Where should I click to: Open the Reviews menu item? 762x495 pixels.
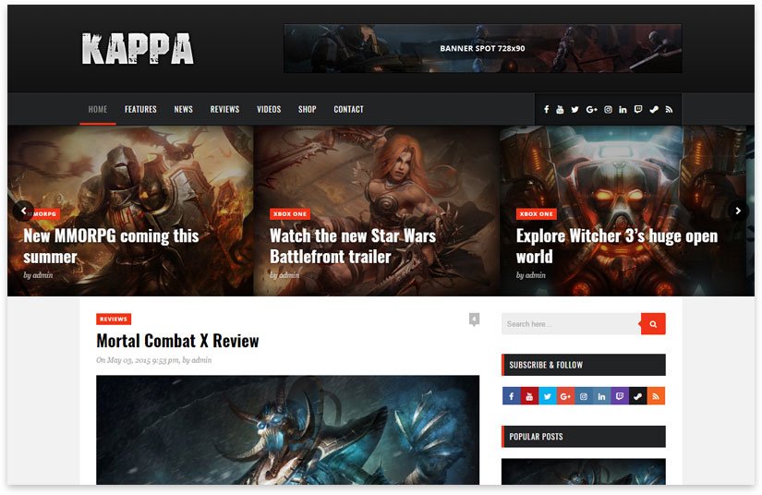pyautogui.click(x=224, y=109)
